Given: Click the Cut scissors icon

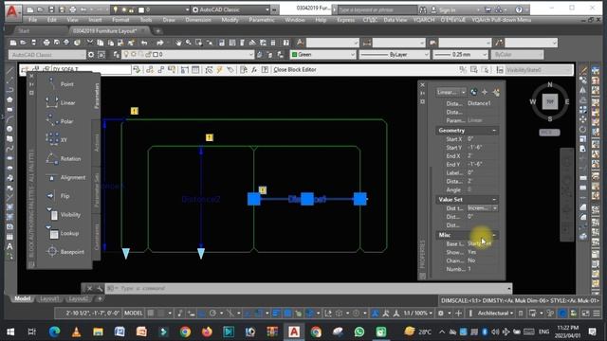Looking at the screenshot, I should pos(90,43).
